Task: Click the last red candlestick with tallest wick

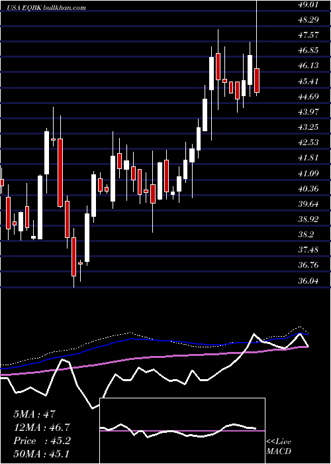Action: coord(257,80)
